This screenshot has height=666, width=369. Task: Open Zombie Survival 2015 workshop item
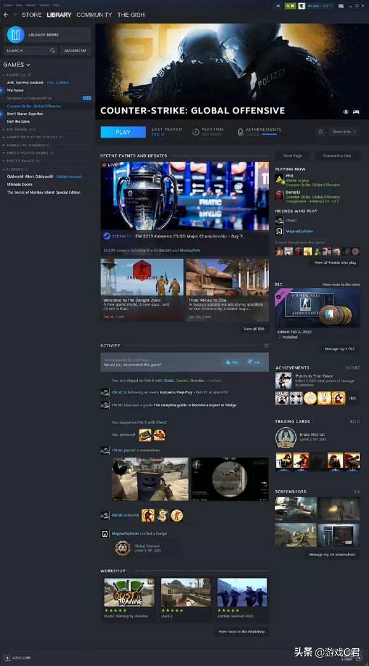[x=242, y=599]
